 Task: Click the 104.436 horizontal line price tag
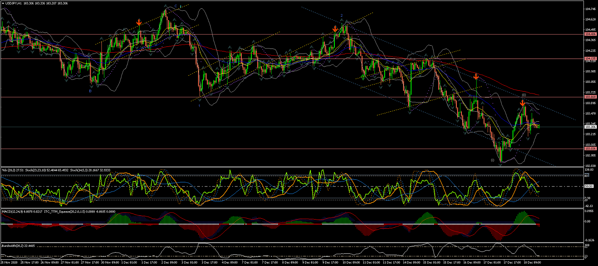590,34
